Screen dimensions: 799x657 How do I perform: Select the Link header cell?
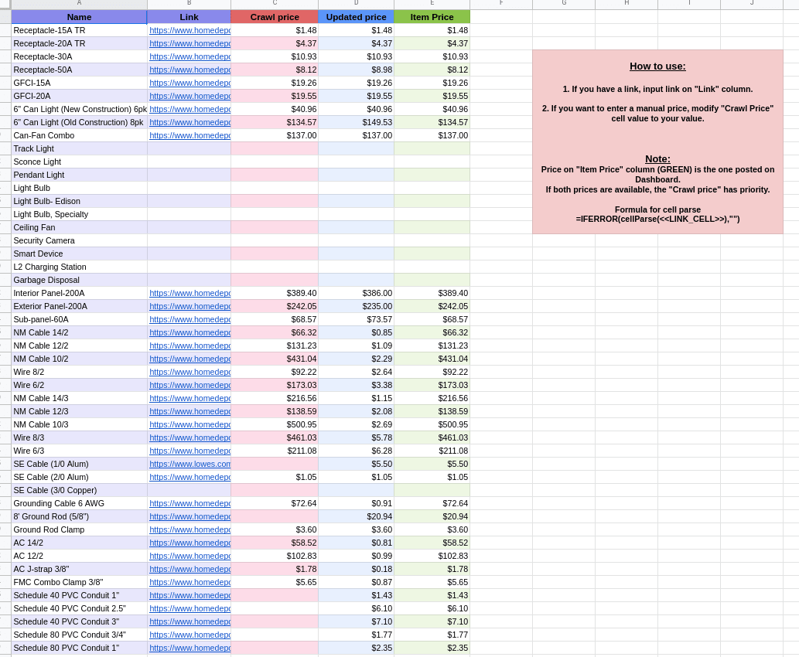[x=189, y=17]
